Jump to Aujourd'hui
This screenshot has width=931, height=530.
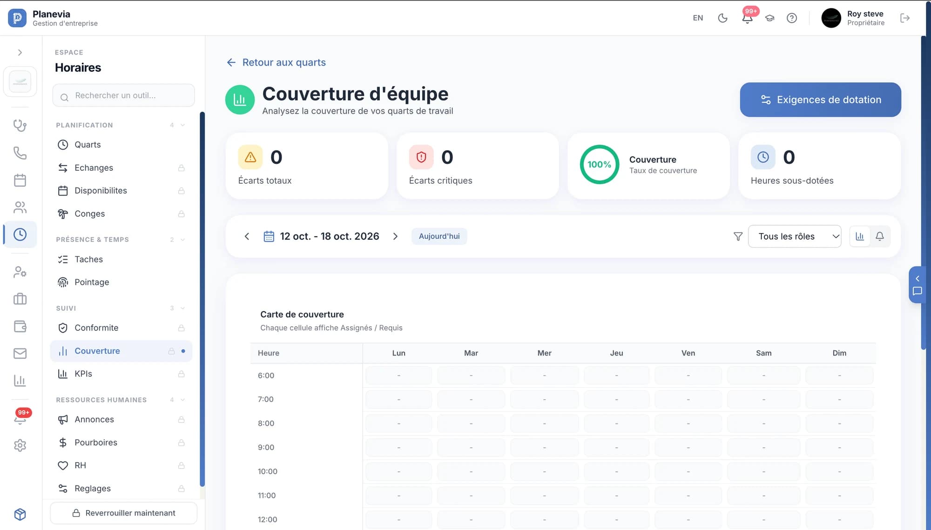coord(439,236)
